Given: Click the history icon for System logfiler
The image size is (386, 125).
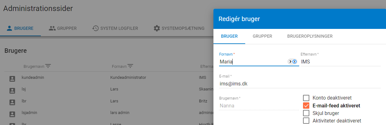Looking at the screenshot, I should (x=96, y=28).
